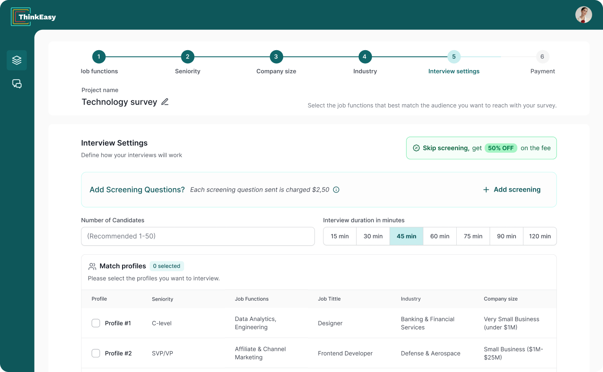Check the Profile #1 checkbox
This screenshot has height=372, width=603.
point(96,323)
